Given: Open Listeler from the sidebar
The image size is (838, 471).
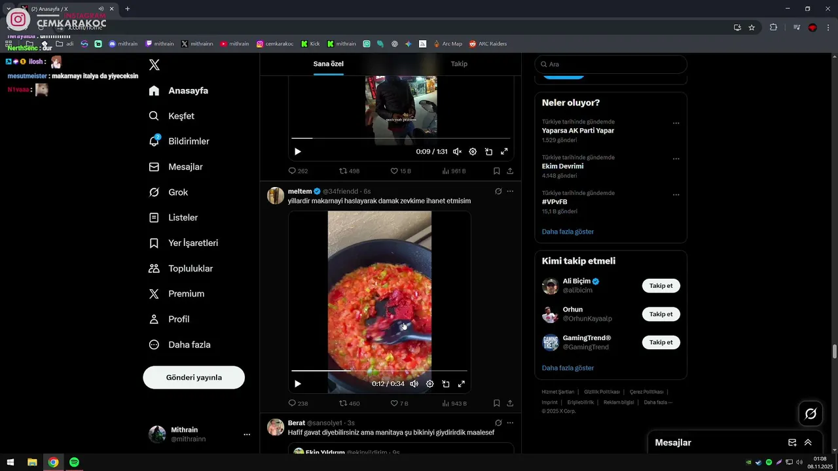Looking at the screenshot, I should (x=173, y=217).
